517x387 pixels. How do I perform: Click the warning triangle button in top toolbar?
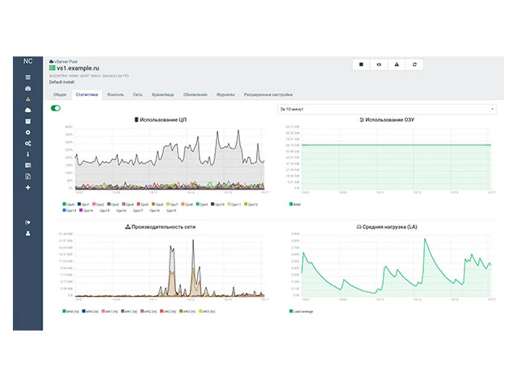pyautogui.click(x=397, y=64)
